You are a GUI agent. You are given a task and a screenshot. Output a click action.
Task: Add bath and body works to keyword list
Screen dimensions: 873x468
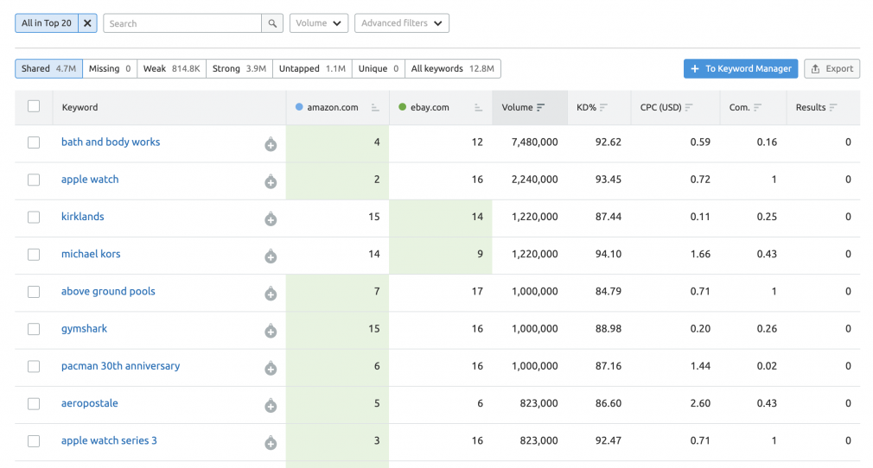[x=271, y=145]
